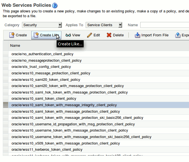Screen dimensions: 189x162
Task: Select oracle/no_authentication_client_policy row
Action: tap(42, 54)
